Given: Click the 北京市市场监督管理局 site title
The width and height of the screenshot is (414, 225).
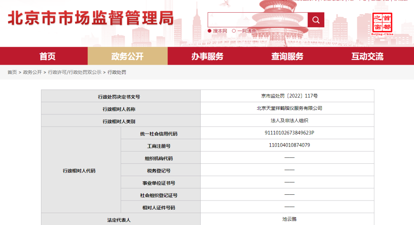Looking at the screenshot, I should pos(90,18).
